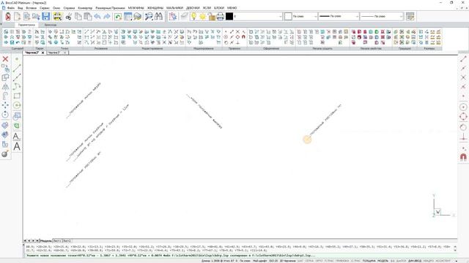Image resolution: width=469 pixels, height=263 pixels.
Task: Click the red X delete tool
Action: pyautogui.click(x=5, y=58)
